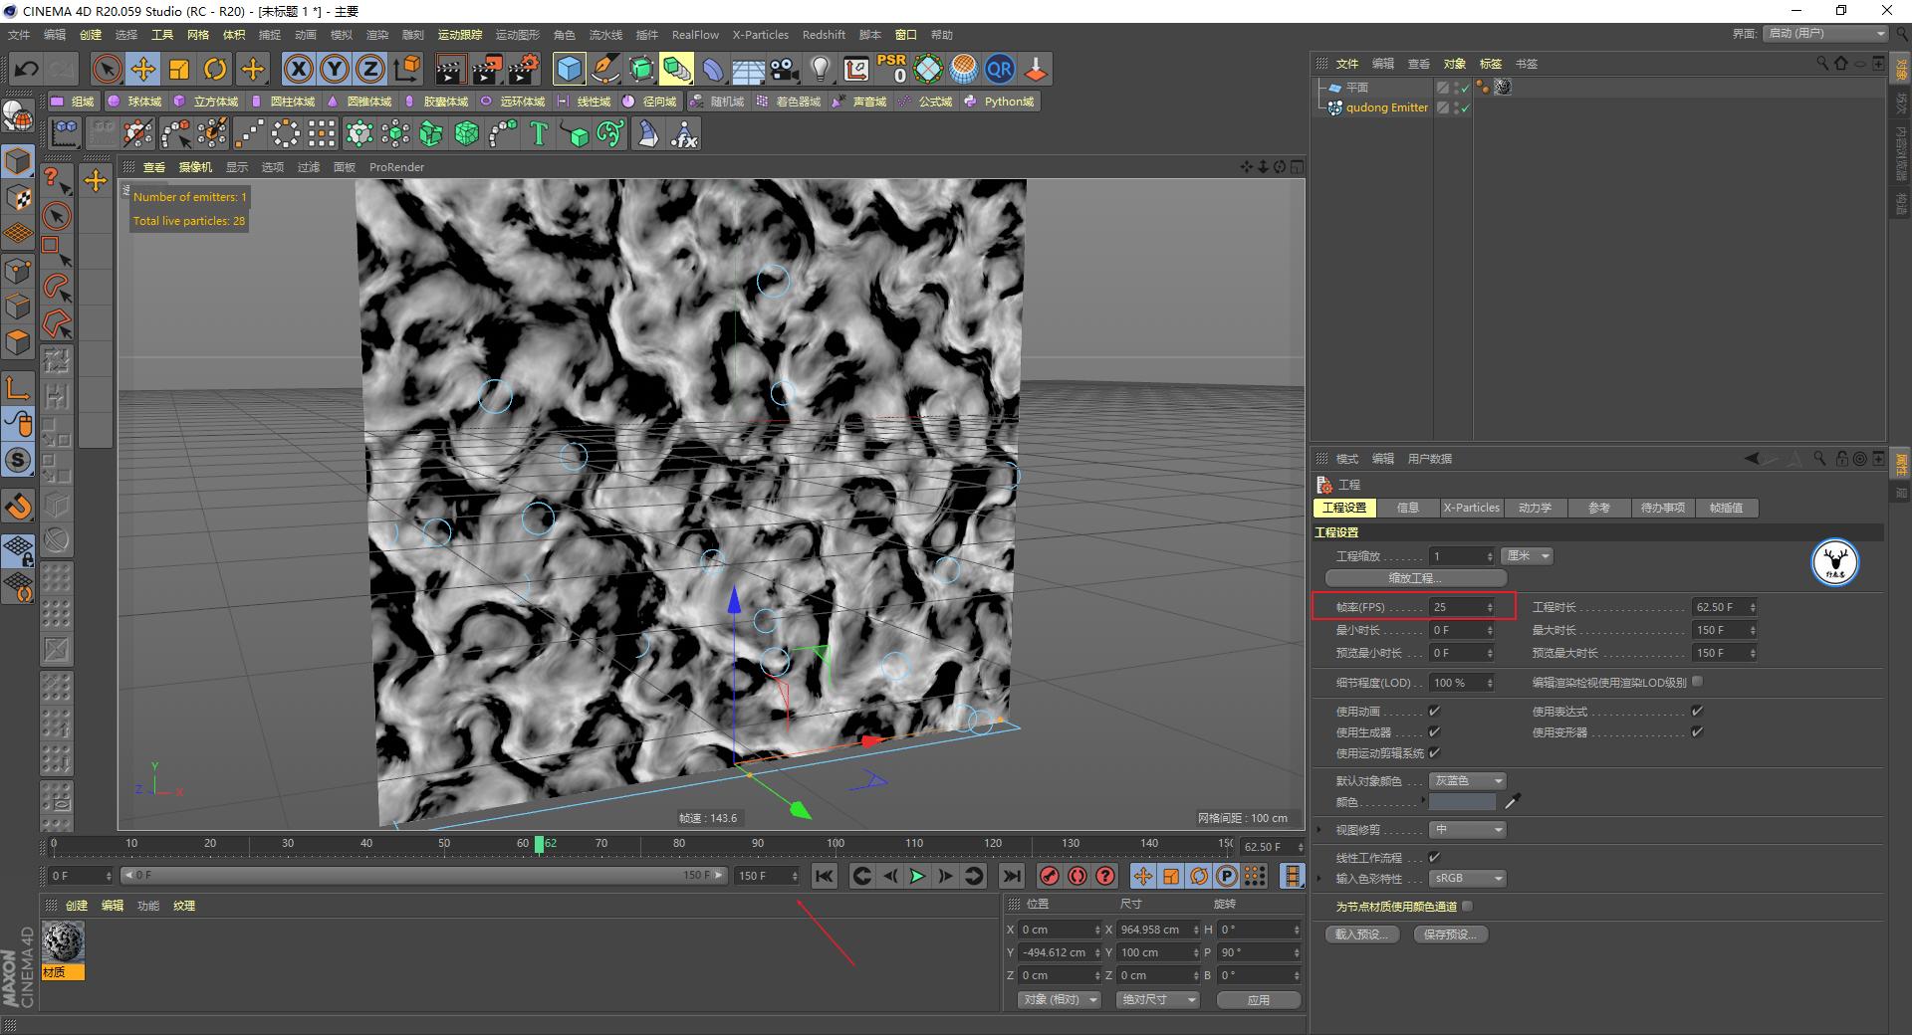The width and height of the screenshot is (1912, 1035).
Task: Click the 载入预设 button
Action: pos(1361,933)
